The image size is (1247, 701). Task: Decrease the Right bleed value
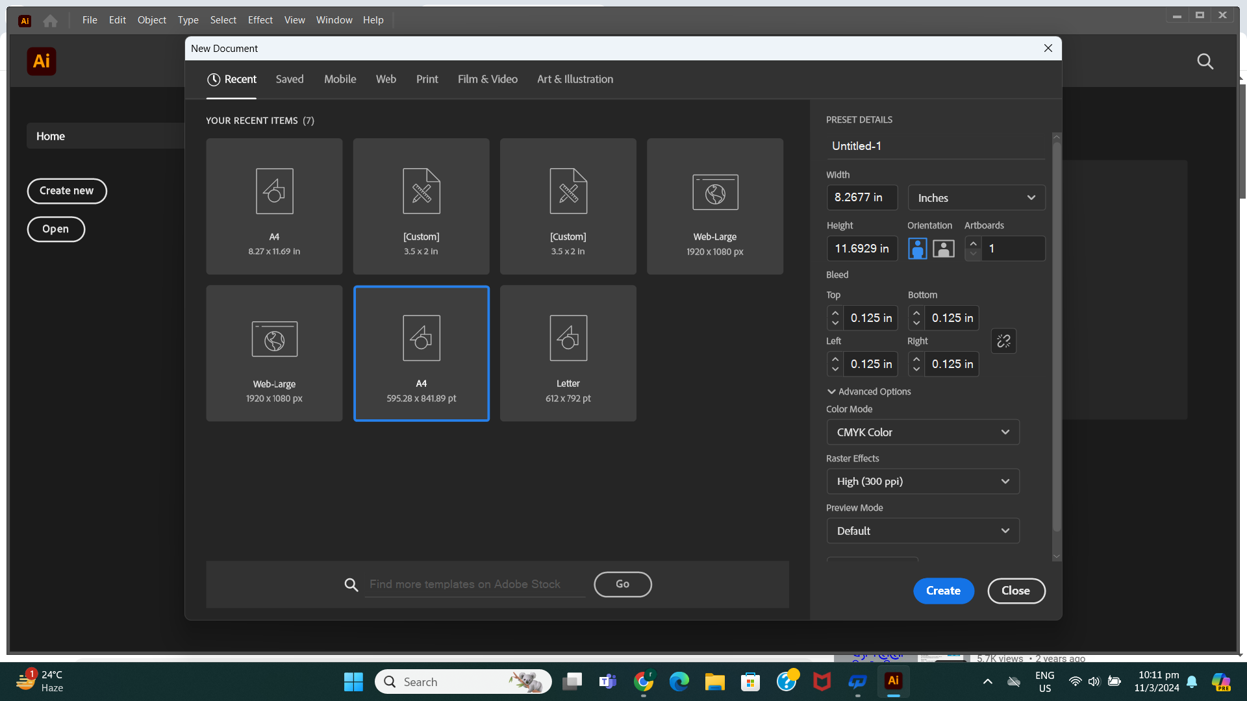pyautogui.click(x=916, y=369)
